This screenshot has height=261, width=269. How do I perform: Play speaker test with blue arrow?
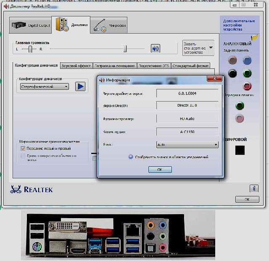(x=80, y=86)
